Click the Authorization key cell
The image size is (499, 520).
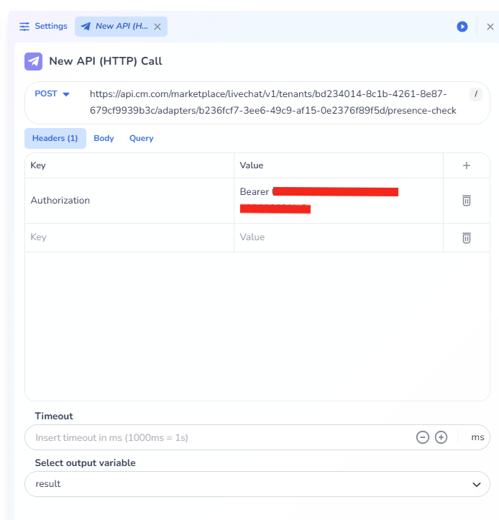[129, 201]
